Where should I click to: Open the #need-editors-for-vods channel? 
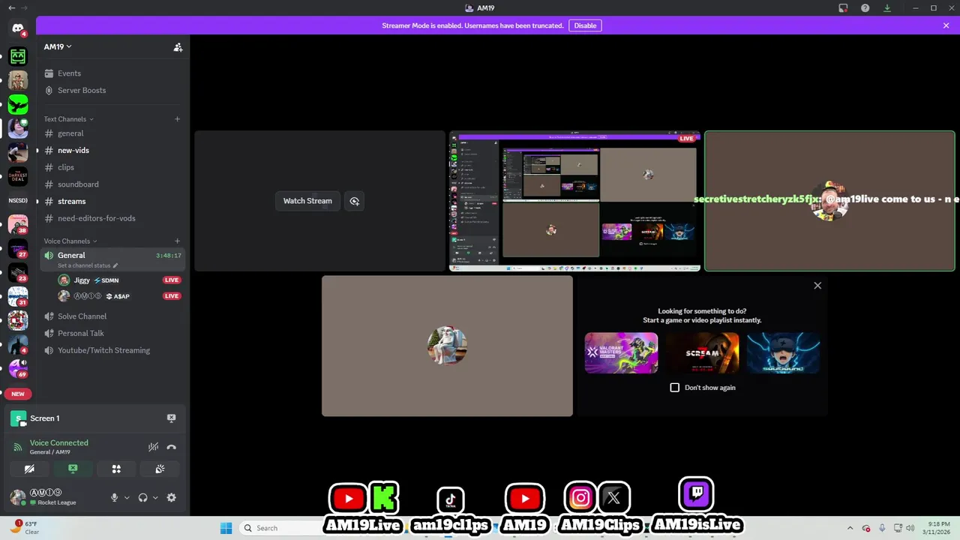[112, 218]
